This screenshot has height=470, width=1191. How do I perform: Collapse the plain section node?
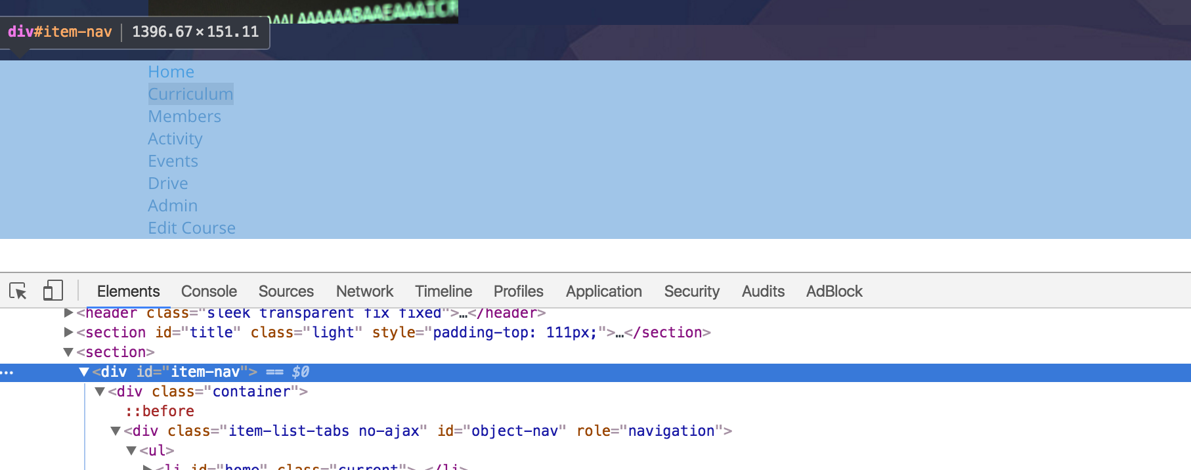tap(68, 352)
